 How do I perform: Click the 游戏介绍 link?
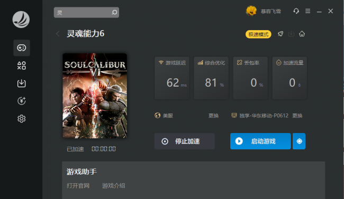point(114,186)
